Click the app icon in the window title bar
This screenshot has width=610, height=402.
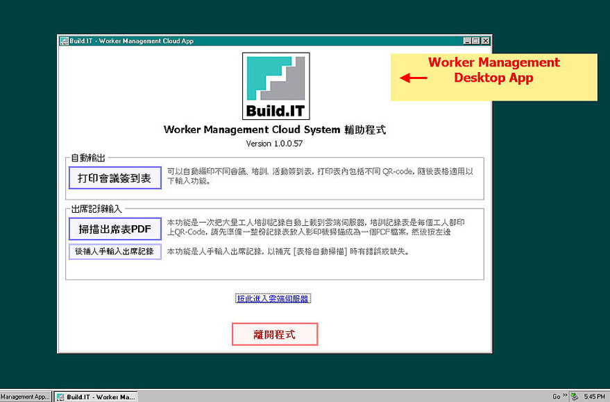point(64,41)
